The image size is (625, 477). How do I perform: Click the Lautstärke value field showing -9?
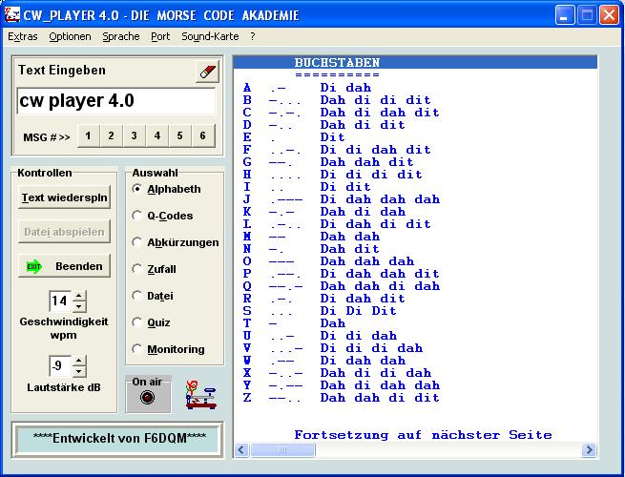click(x=60, y=365)
